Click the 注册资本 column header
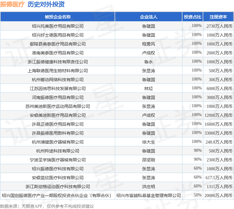The width and height of the screenshot is (234, 209). pyautogui.click(x=218, y=17)
